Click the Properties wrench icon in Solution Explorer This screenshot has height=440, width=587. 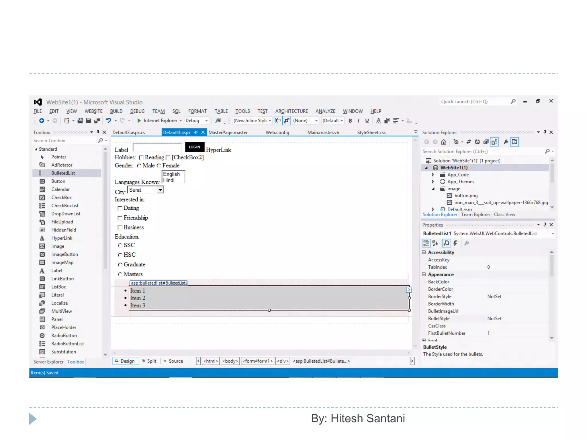[x=506, y=142]
